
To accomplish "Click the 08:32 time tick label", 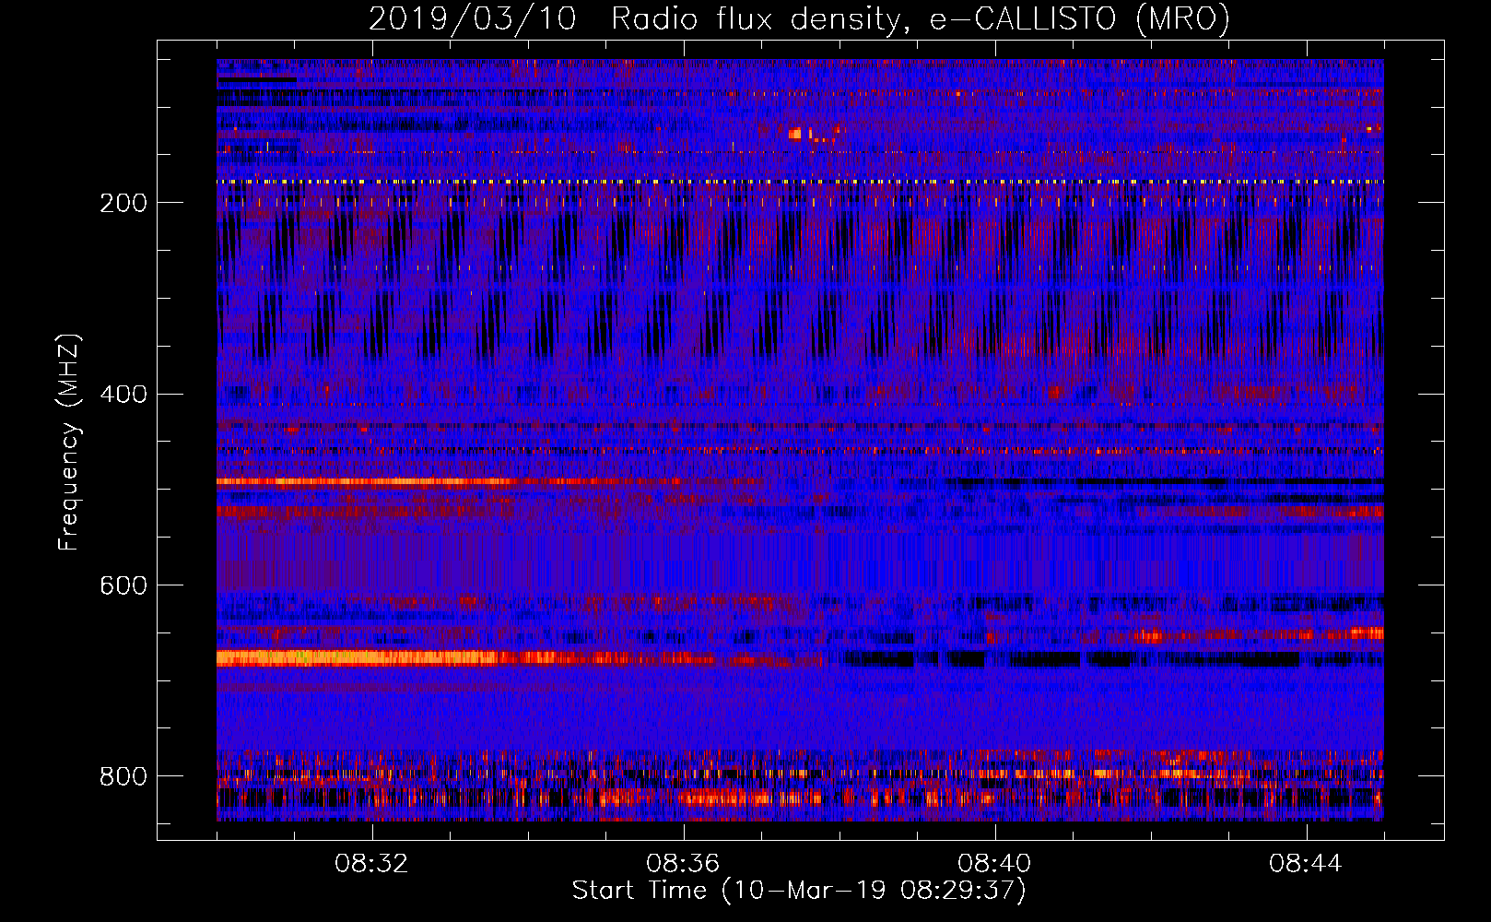I will pos(372,864).
